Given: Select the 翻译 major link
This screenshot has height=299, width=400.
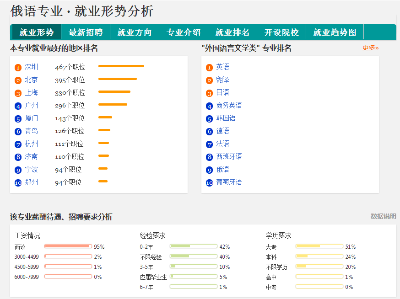Looking at the screenshot, I should (223, 80).
